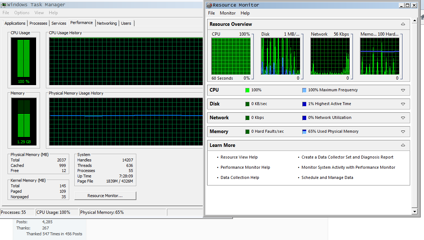Screen dimensions: 424x240
Task: Open the Data Collection Help link
Action: coord(240,178)
